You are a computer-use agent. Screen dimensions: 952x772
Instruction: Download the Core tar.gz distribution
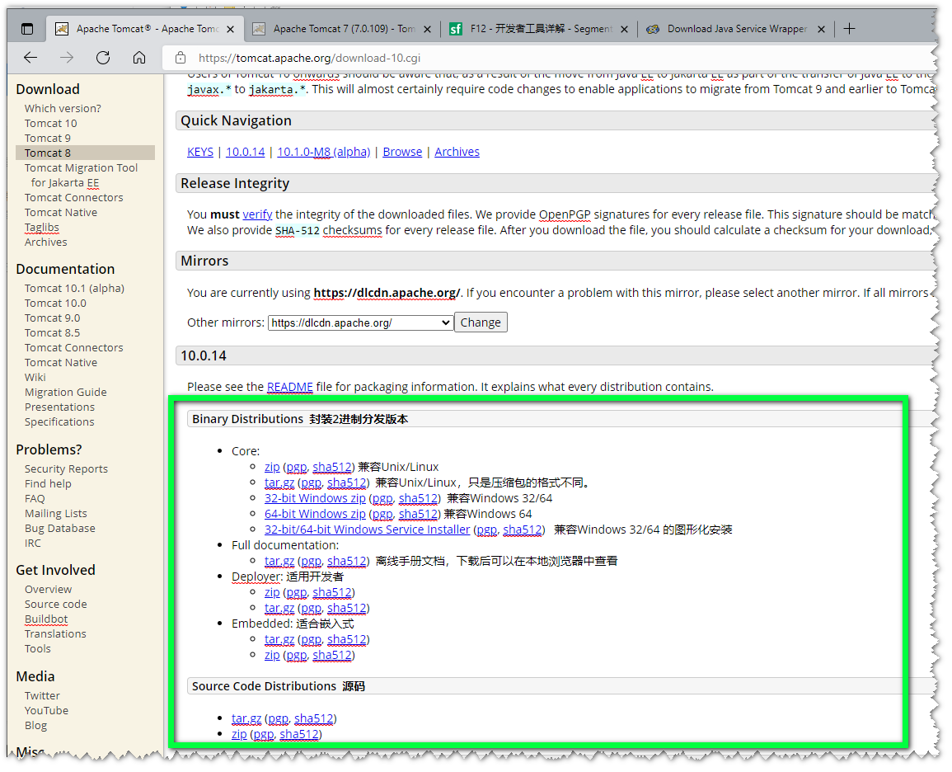279,482
